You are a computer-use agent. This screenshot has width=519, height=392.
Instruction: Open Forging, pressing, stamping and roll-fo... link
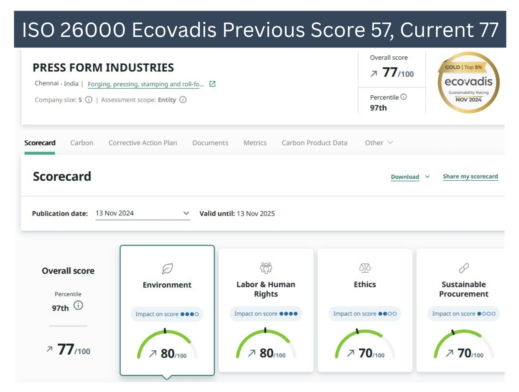point(146,84)
